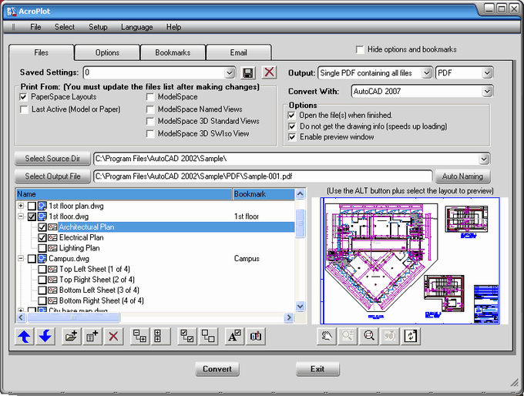Click the icon right of the bold A icon
Screen dimensions: 524x396
[256, 336]
